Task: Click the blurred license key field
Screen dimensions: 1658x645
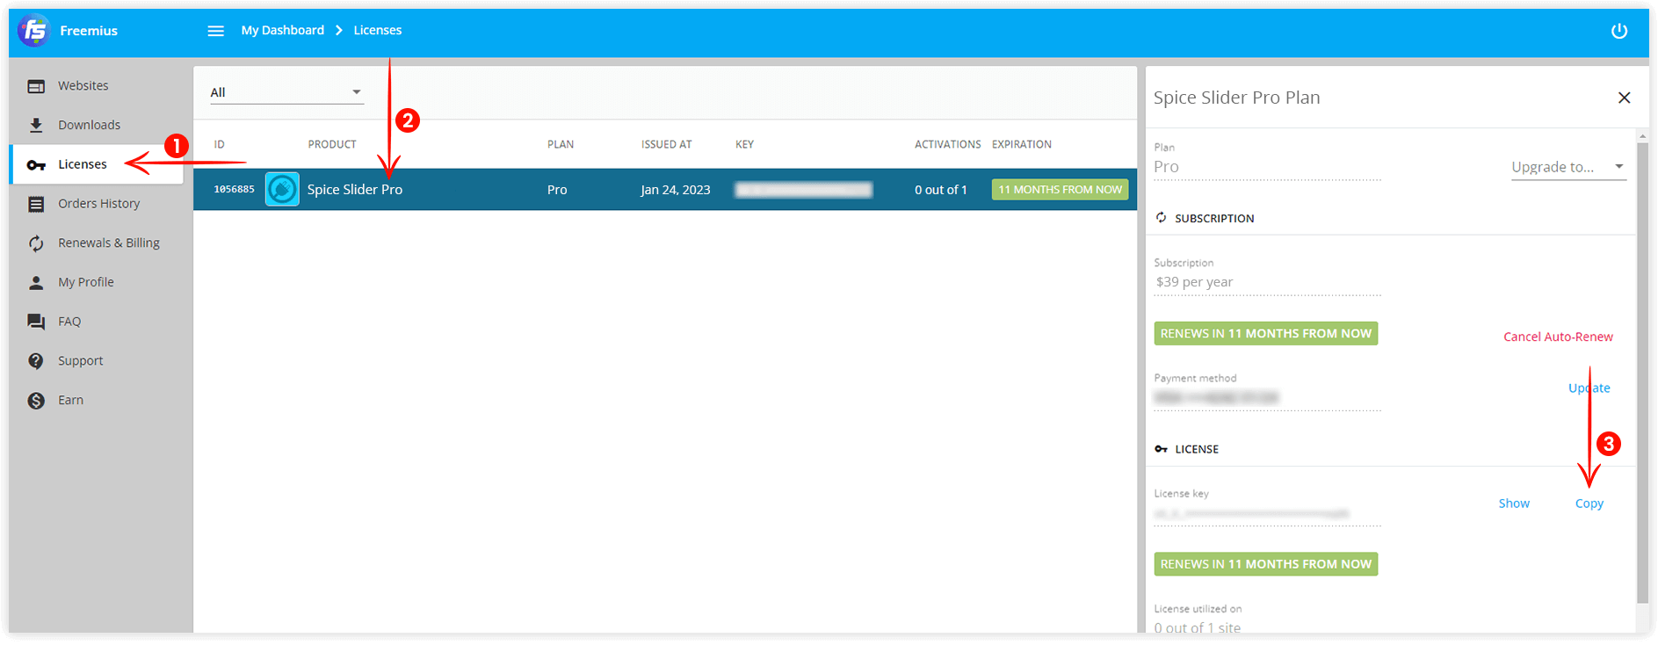Action: 1267,514
